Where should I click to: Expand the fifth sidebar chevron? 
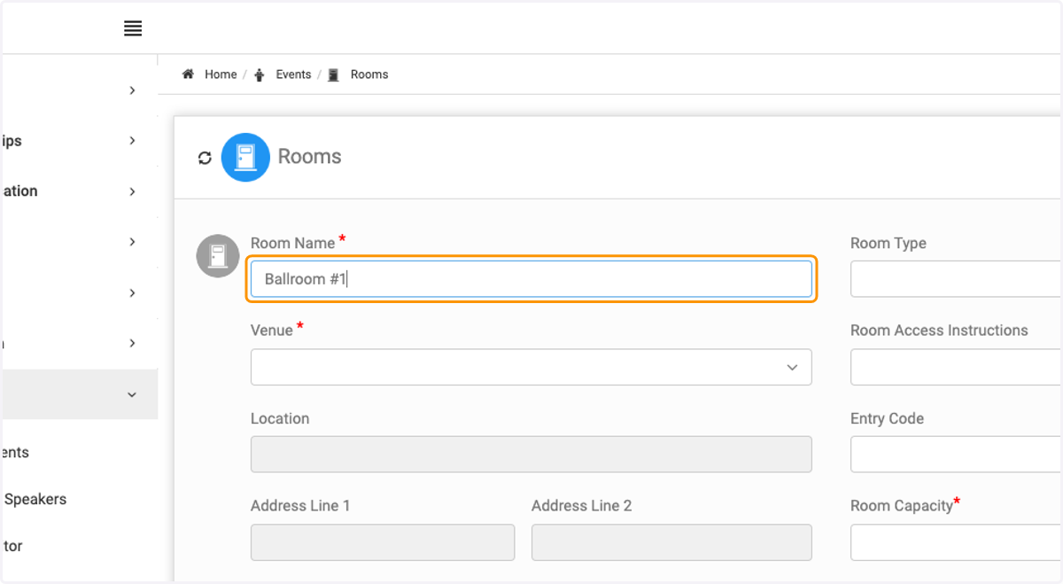pos(132,292)
